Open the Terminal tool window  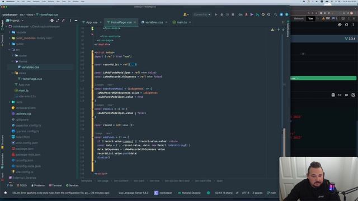55,185
